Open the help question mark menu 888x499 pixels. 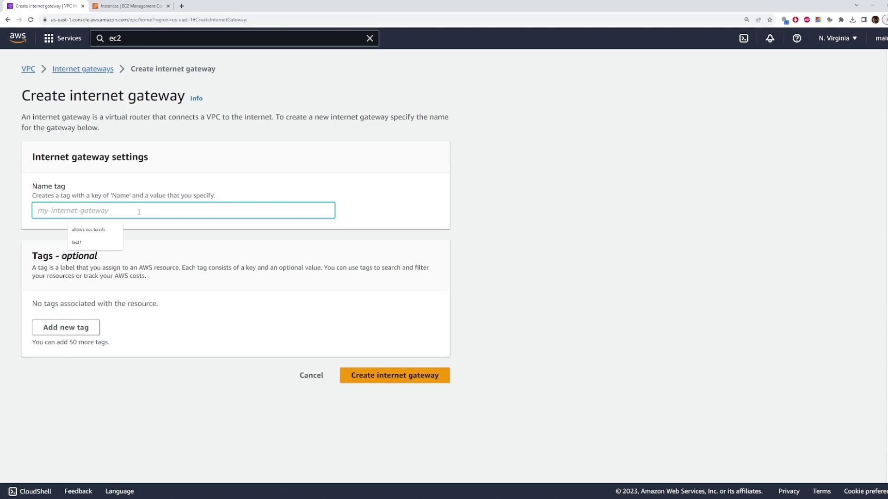point(796,38)
